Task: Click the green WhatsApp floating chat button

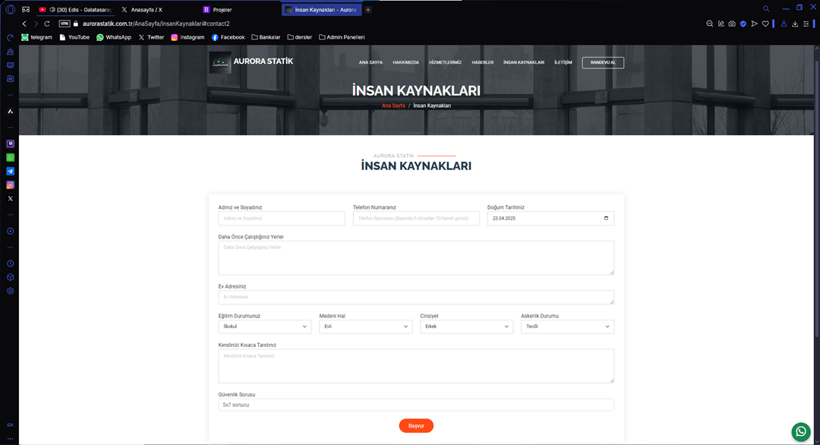Action: (x=800, y=431)
